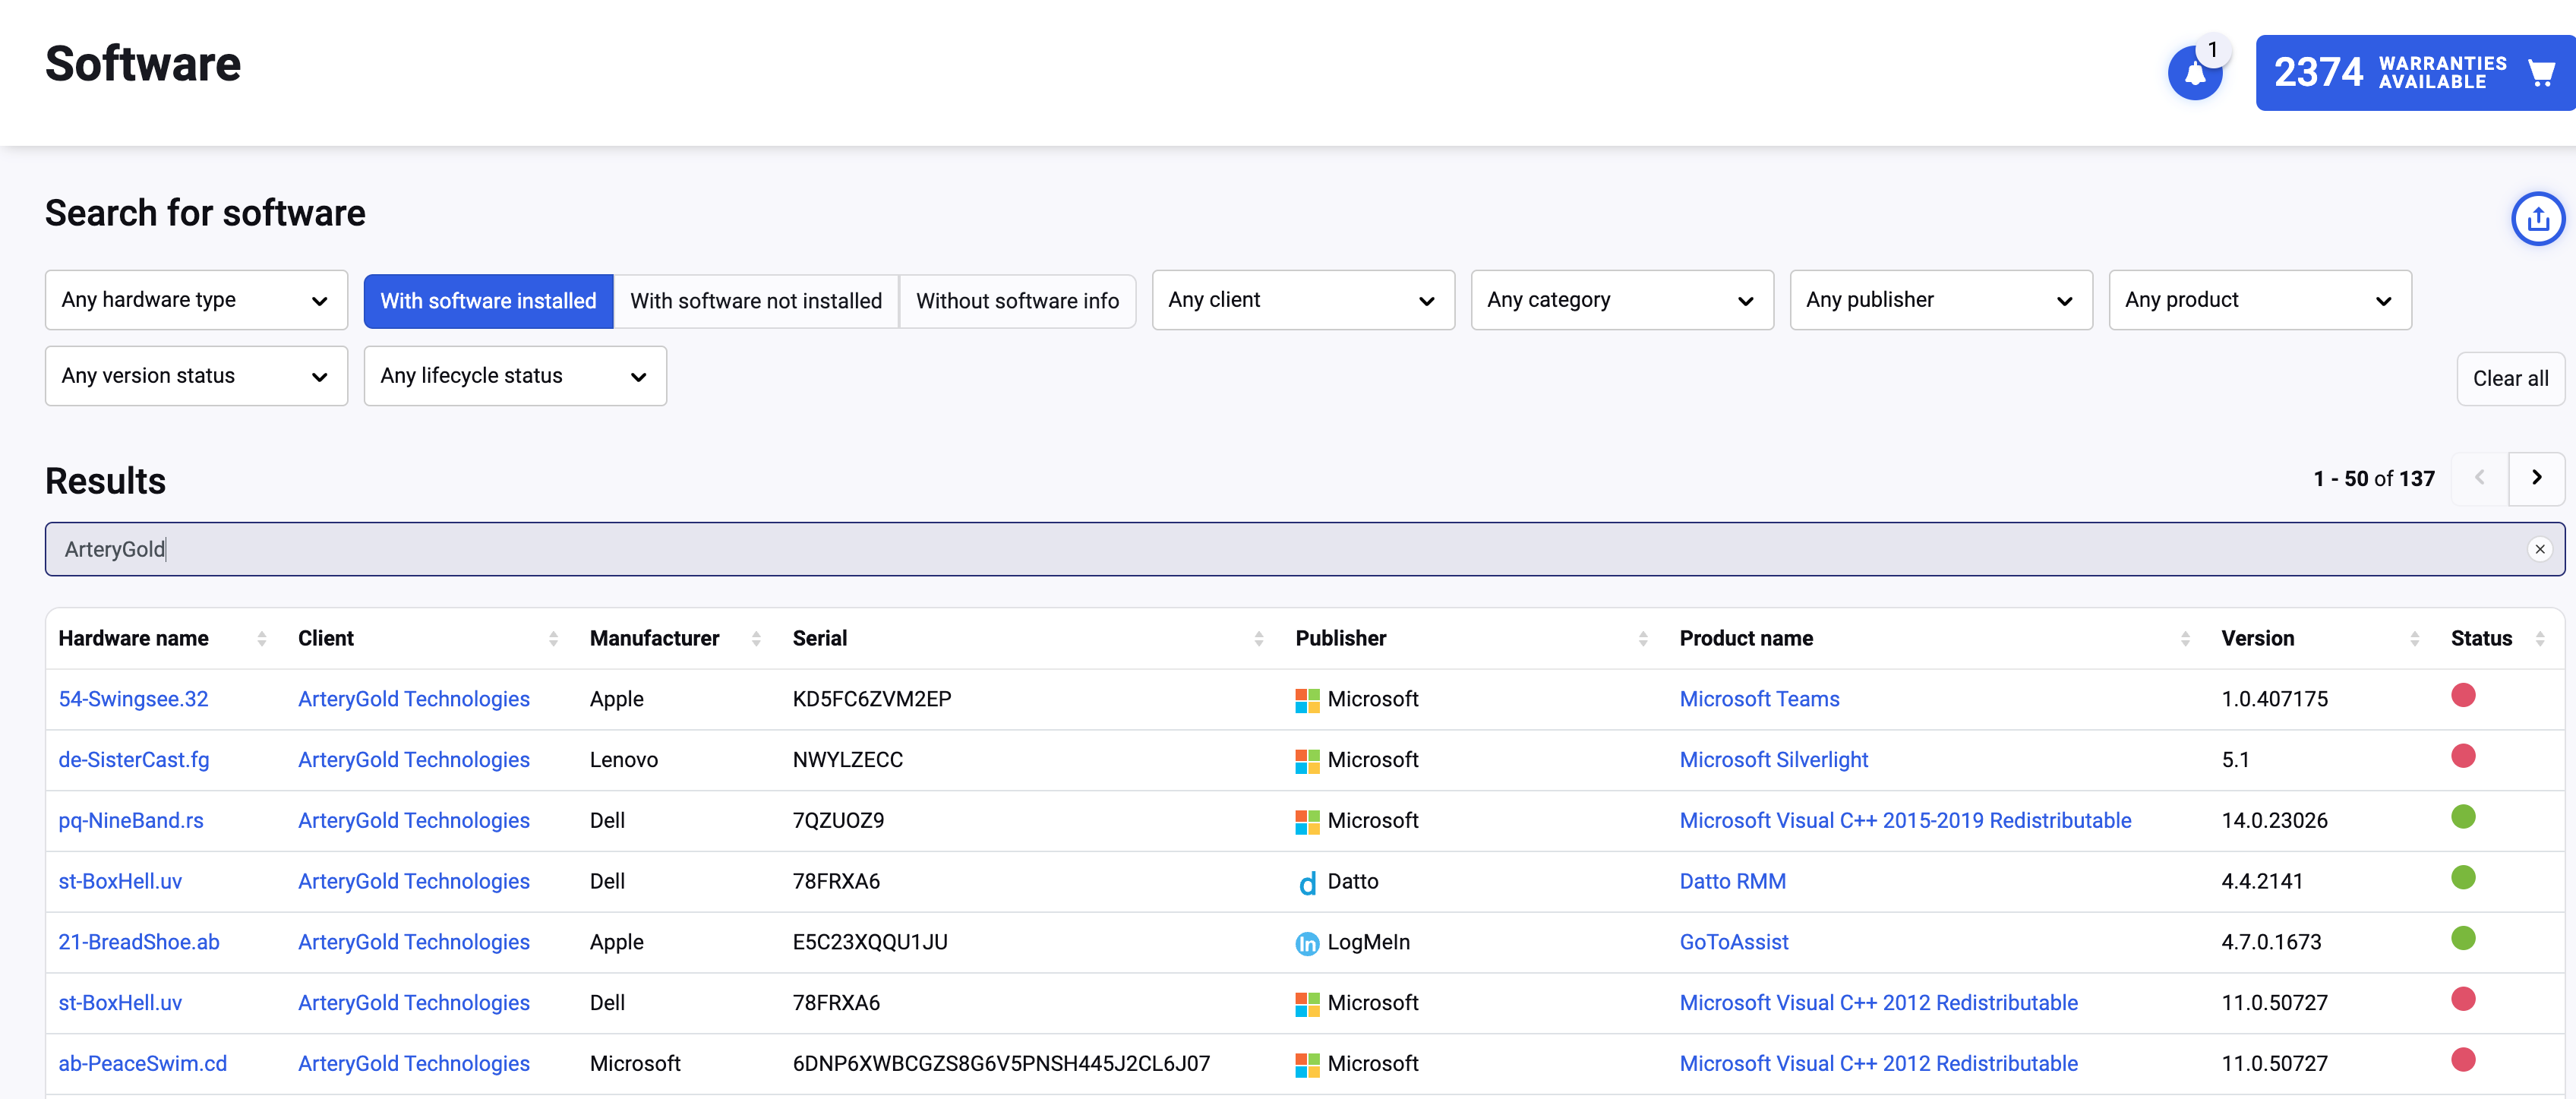Go to previous results page

[x=2480, y=478]
